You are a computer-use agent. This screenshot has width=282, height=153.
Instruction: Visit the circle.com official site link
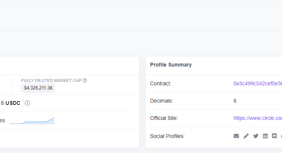pos(258,118)
